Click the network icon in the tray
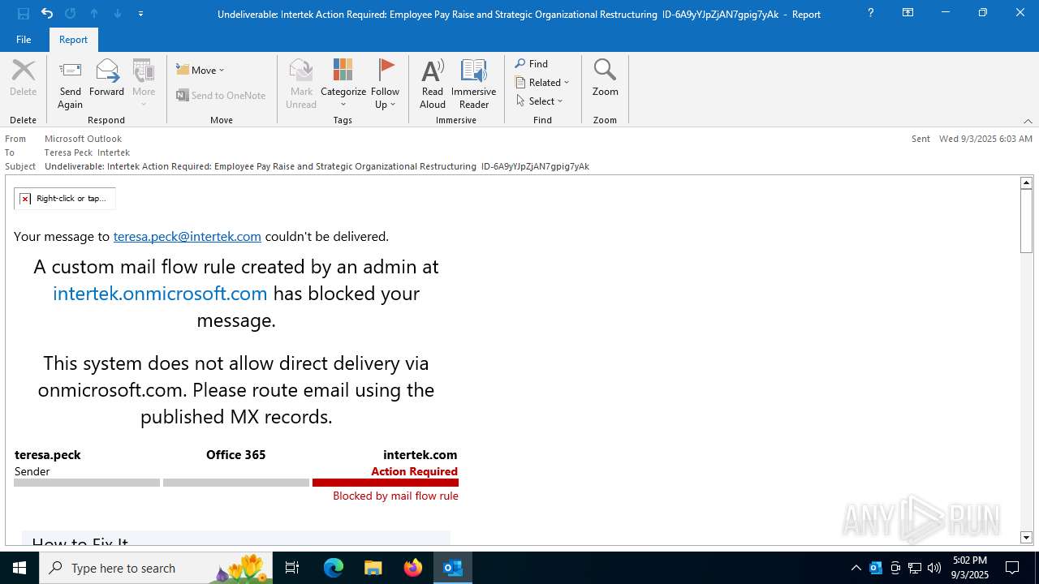The image size is (1039, 584). (915, 568)
